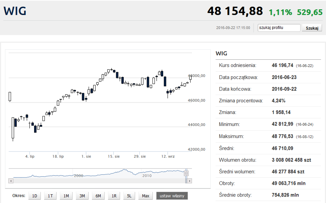Switch chart to 1M period
This screenshot has height=203, width=326.
coord(66,196)
